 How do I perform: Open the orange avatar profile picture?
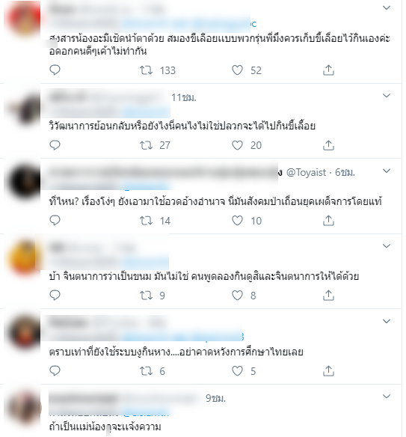point(25,257)
